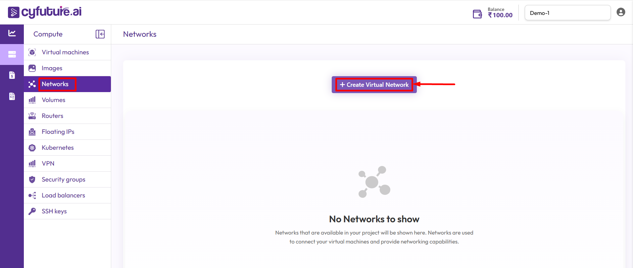The width and height of the screenshot is (633, 268).
Task: Click the wallet balance icon
Action: click(477, 14)
